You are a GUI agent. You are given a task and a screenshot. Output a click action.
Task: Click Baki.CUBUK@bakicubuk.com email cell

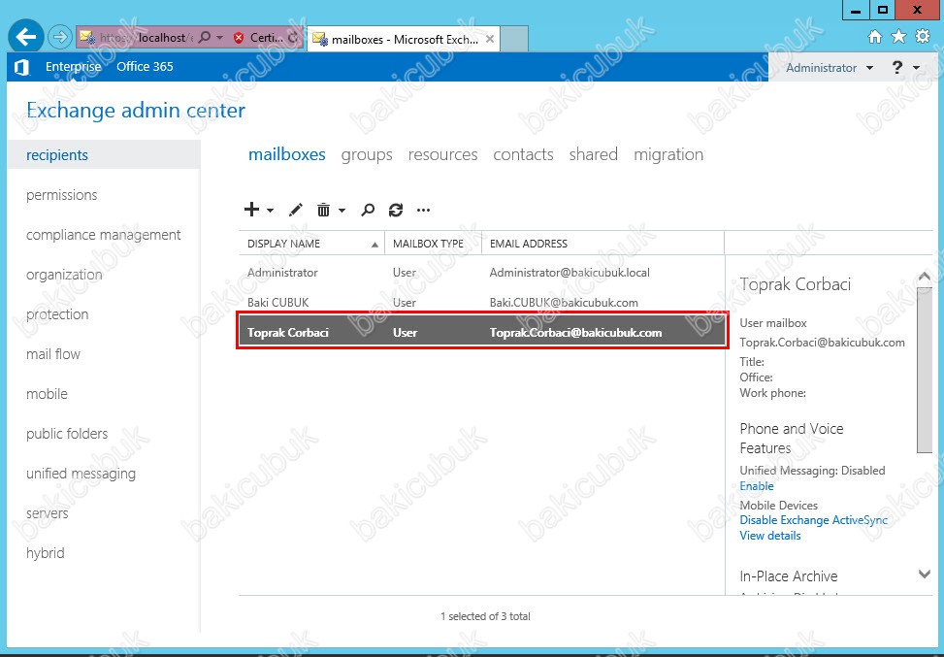tap(564, 303)
